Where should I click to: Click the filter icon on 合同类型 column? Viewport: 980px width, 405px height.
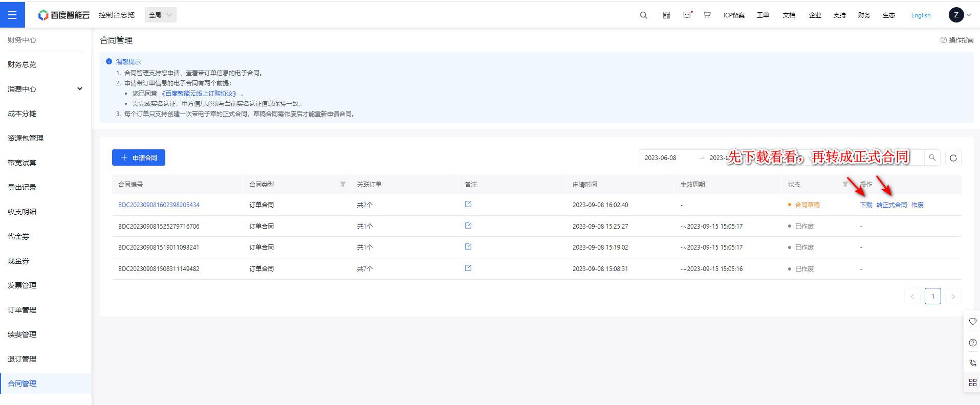coord(342,184)
